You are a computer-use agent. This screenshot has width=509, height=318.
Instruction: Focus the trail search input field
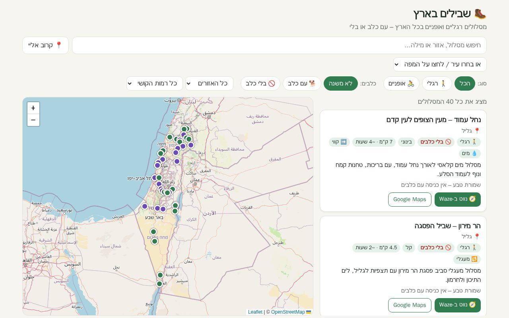point(279,45)
